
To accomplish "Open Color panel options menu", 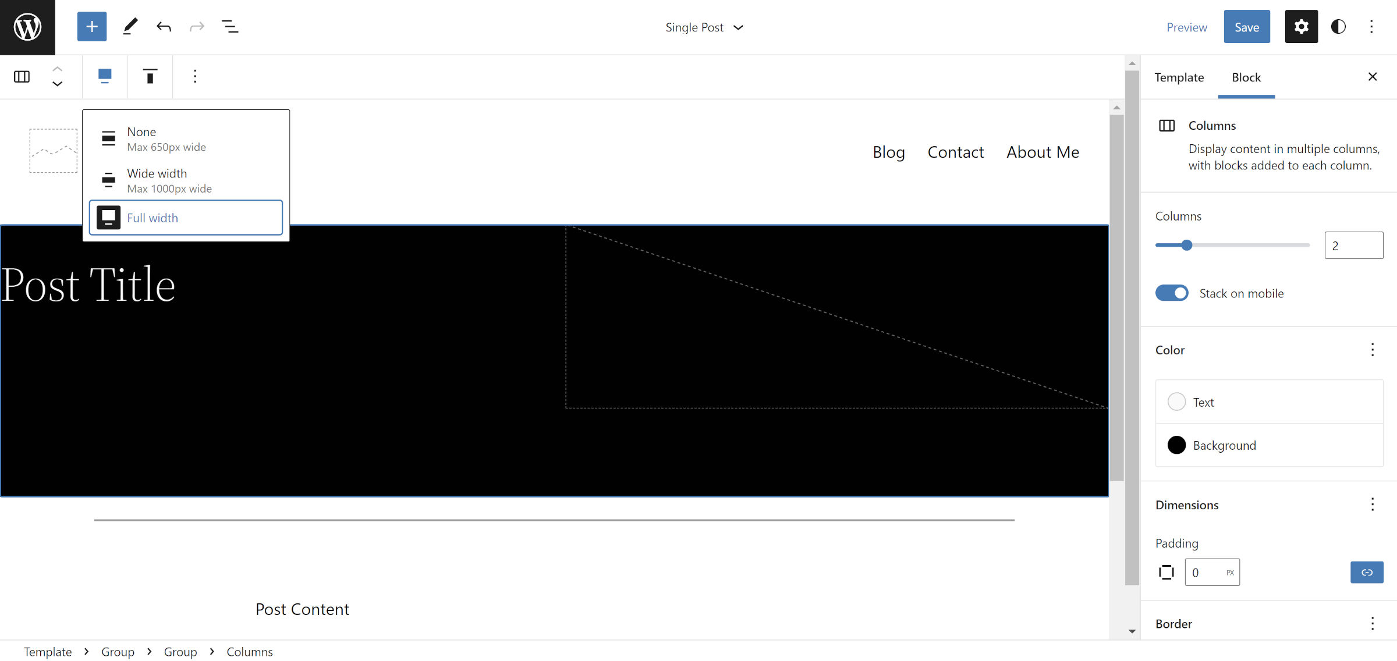I will [x=1372, y=350].
